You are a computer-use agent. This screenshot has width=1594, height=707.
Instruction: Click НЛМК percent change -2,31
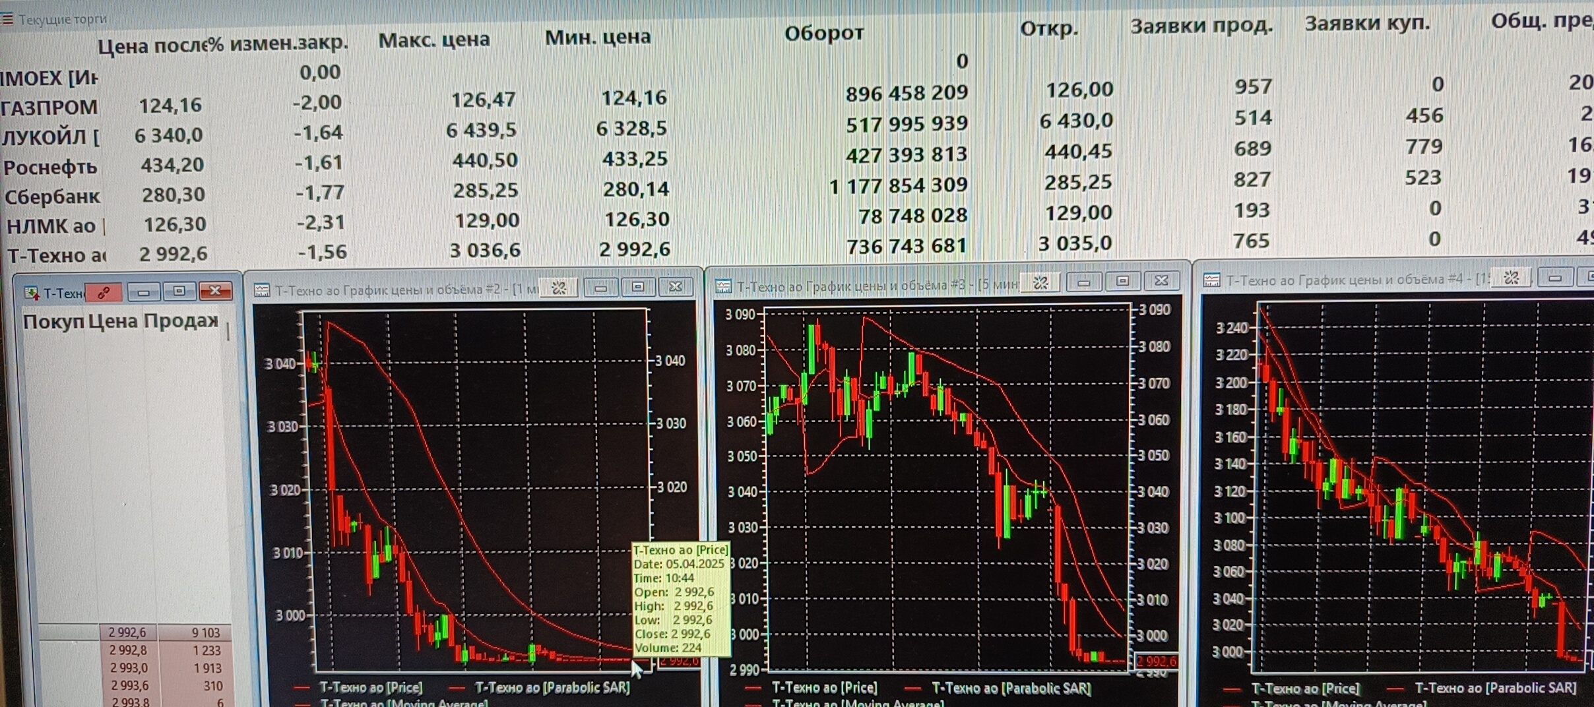click(321, 222)
